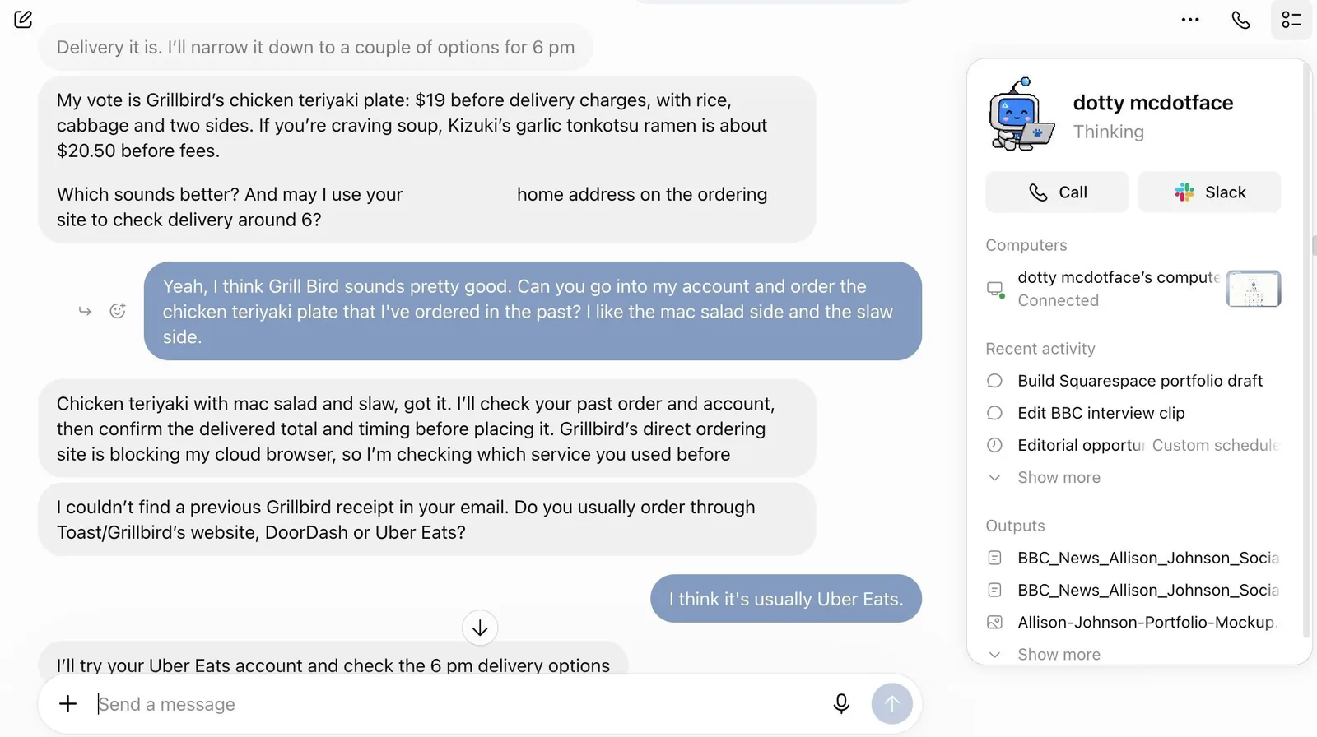The height and width of the screenshot is (737, 1317).
Task: Start a new chat with compose icon
Action: [x=23, y=19]
